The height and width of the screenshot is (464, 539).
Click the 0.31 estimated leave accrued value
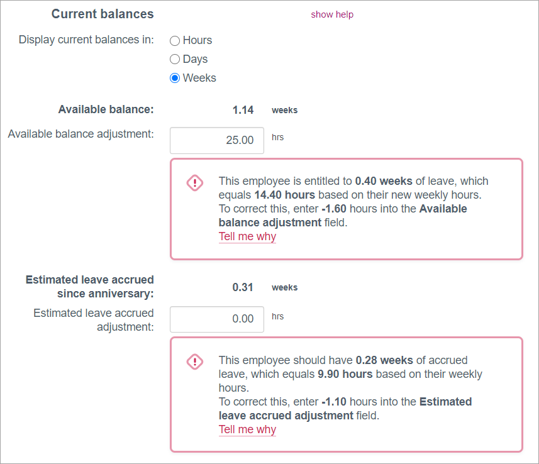(243, 287)
